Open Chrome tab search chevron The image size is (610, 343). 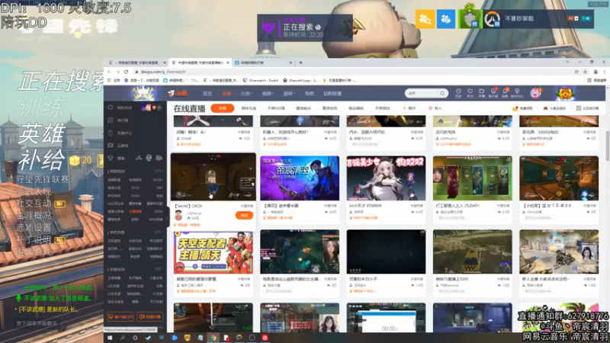(567, 63)
